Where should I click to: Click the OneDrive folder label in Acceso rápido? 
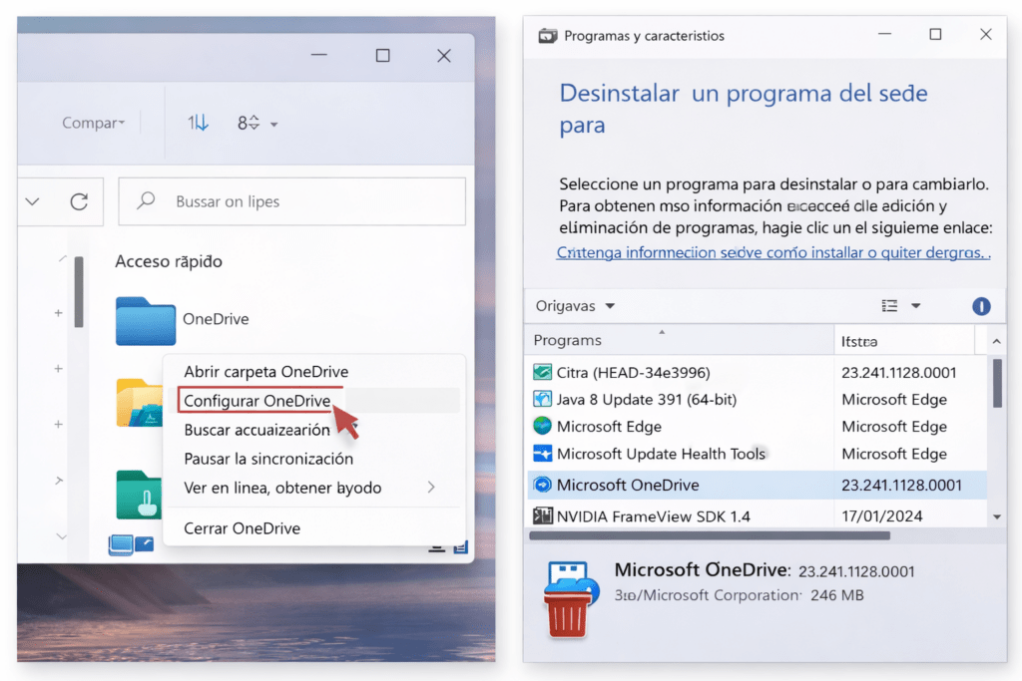pyautogui.click(x=216, y=319)
